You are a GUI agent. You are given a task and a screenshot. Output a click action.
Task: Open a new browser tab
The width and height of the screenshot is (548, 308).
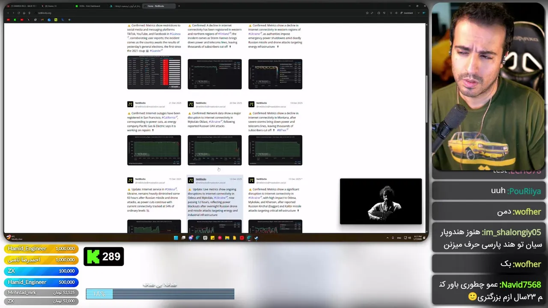pyautogui.click(x=179, y=6)
